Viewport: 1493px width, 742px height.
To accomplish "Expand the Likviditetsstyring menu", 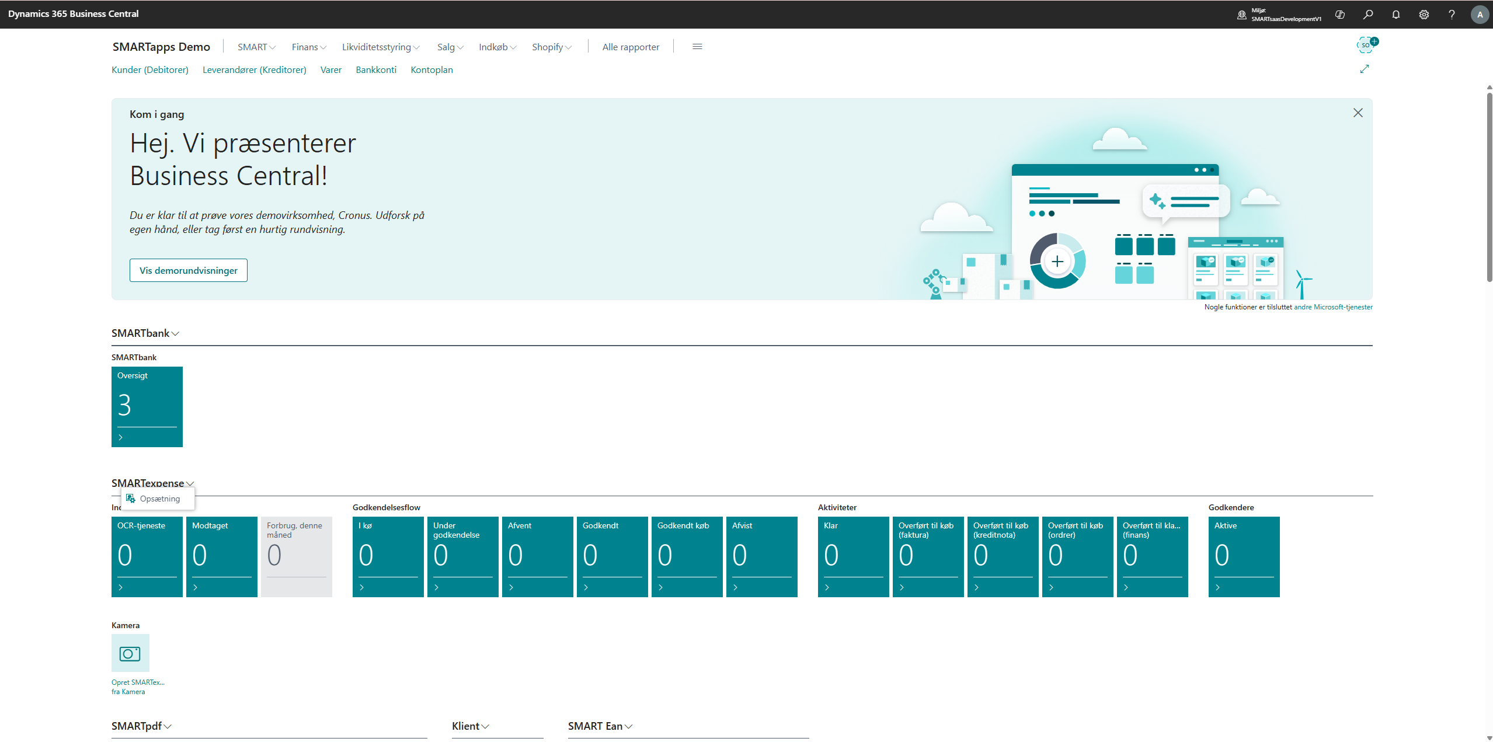I will pos(381,47).
